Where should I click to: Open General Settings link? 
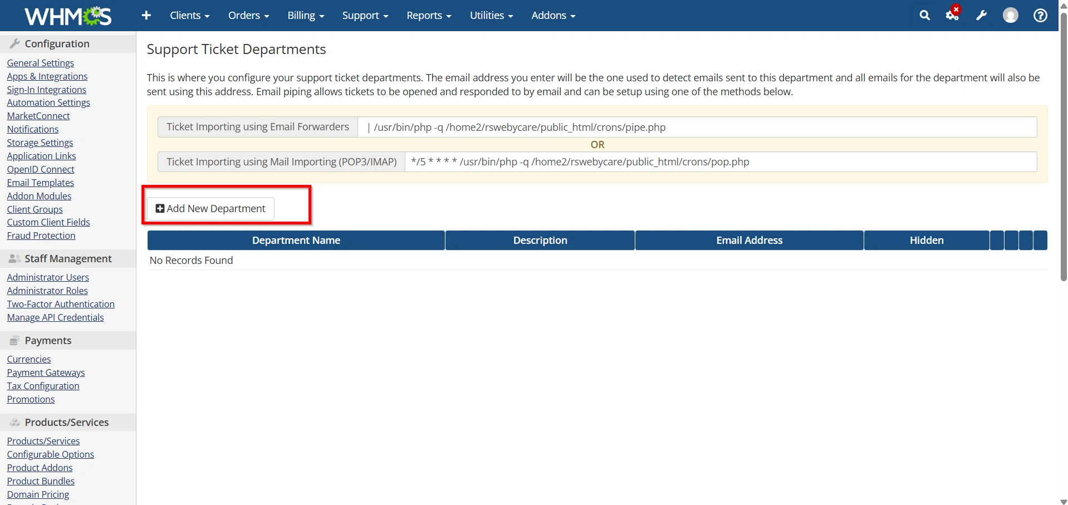[x=41, y=63]
